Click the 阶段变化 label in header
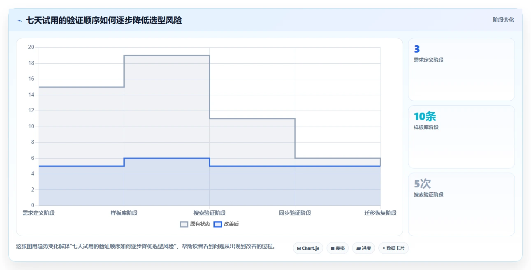The width and height of the screenshot is (531, 270). [503, 20]
